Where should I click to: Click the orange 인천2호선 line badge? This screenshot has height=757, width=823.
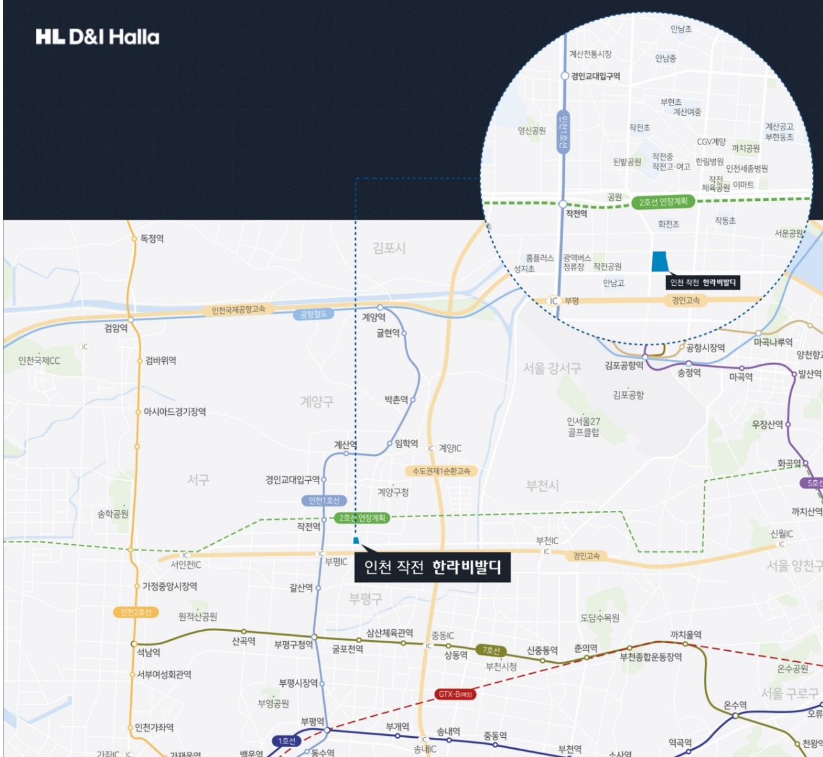(136, 613)
